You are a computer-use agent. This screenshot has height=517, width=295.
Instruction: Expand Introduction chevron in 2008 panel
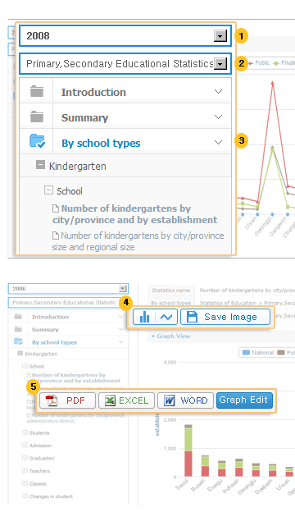click(218, 91)
